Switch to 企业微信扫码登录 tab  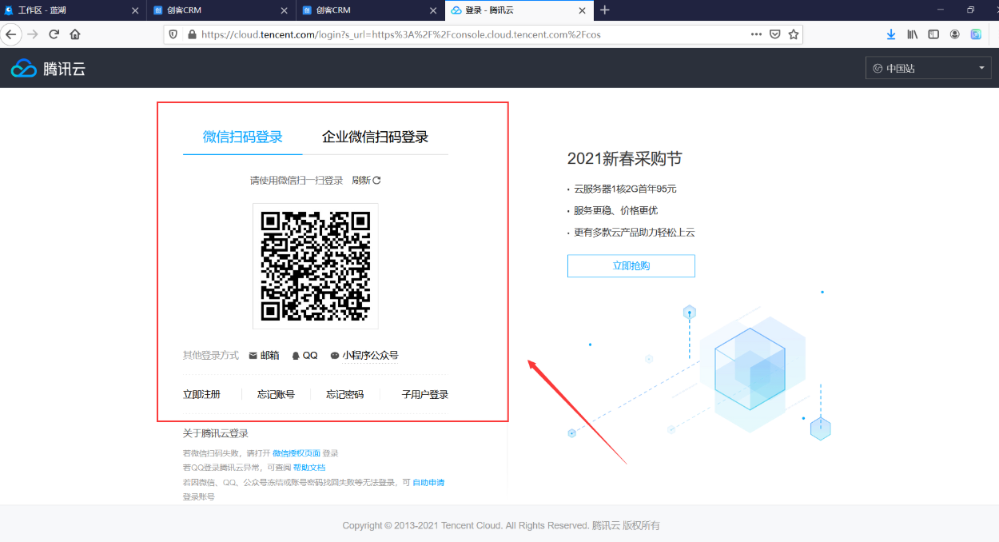coord(375,137)
